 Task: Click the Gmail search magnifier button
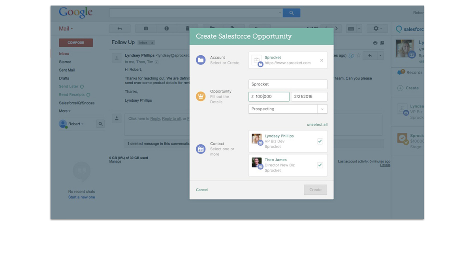(x=292, y=13)
